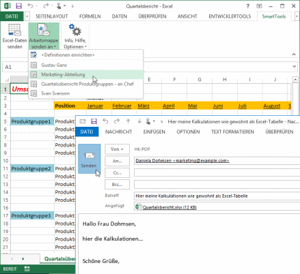Select Marketing-Abteilung menu entry
The image size is (300, 274).
[86, 74]
